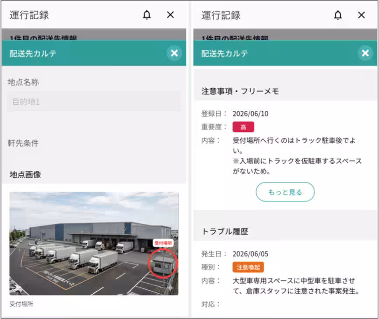Click the 種別： label

210,267
